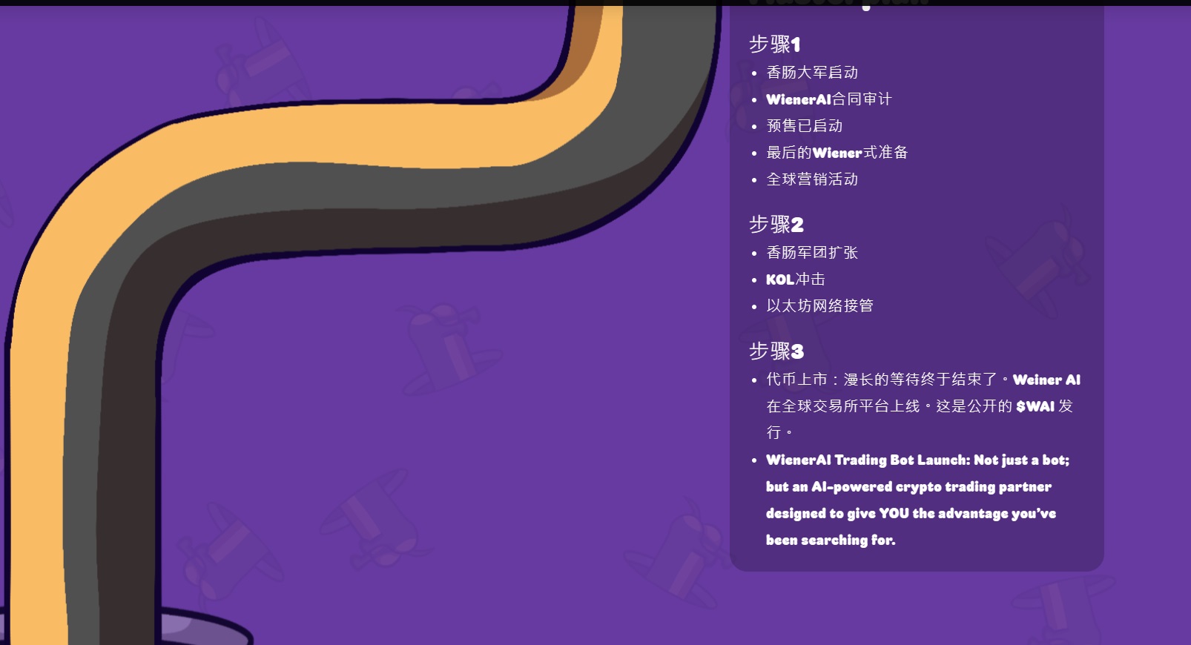1191x645 pixels.
Task: Click the 步骤1 heading
Action: 774,44
